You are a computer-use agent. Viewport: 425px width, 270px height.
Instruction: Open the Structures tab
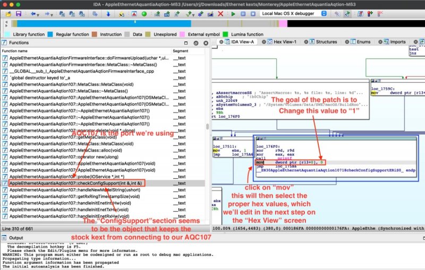(x=326, y=42)
